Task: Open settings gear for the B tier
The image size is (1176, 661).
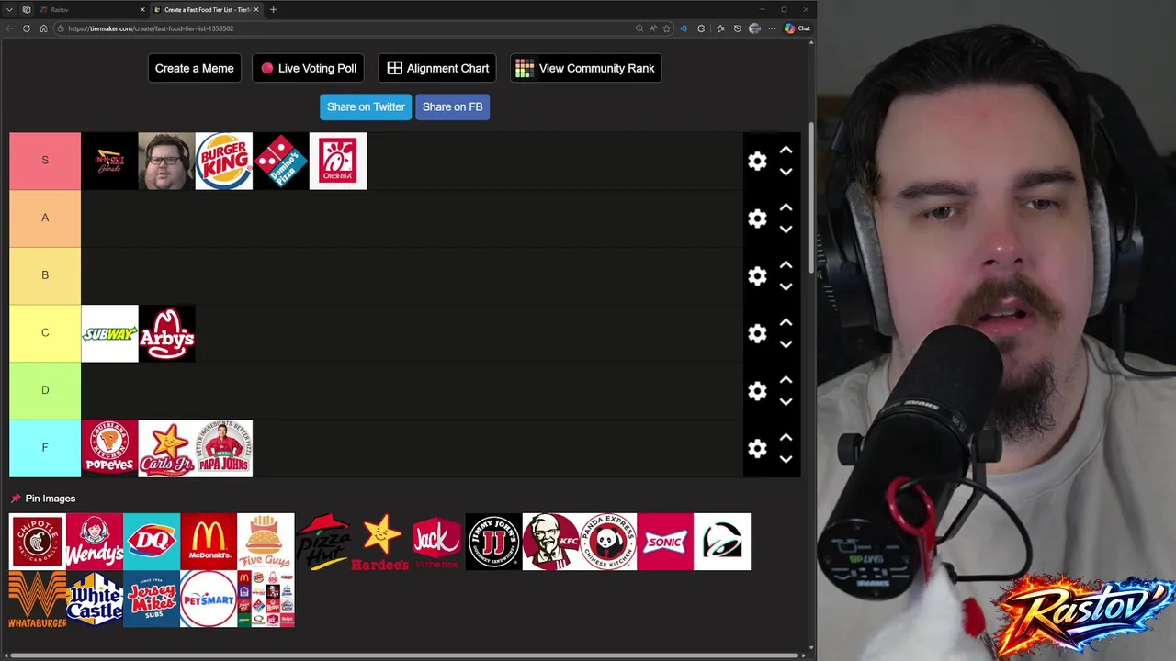Action: (757, 275)
